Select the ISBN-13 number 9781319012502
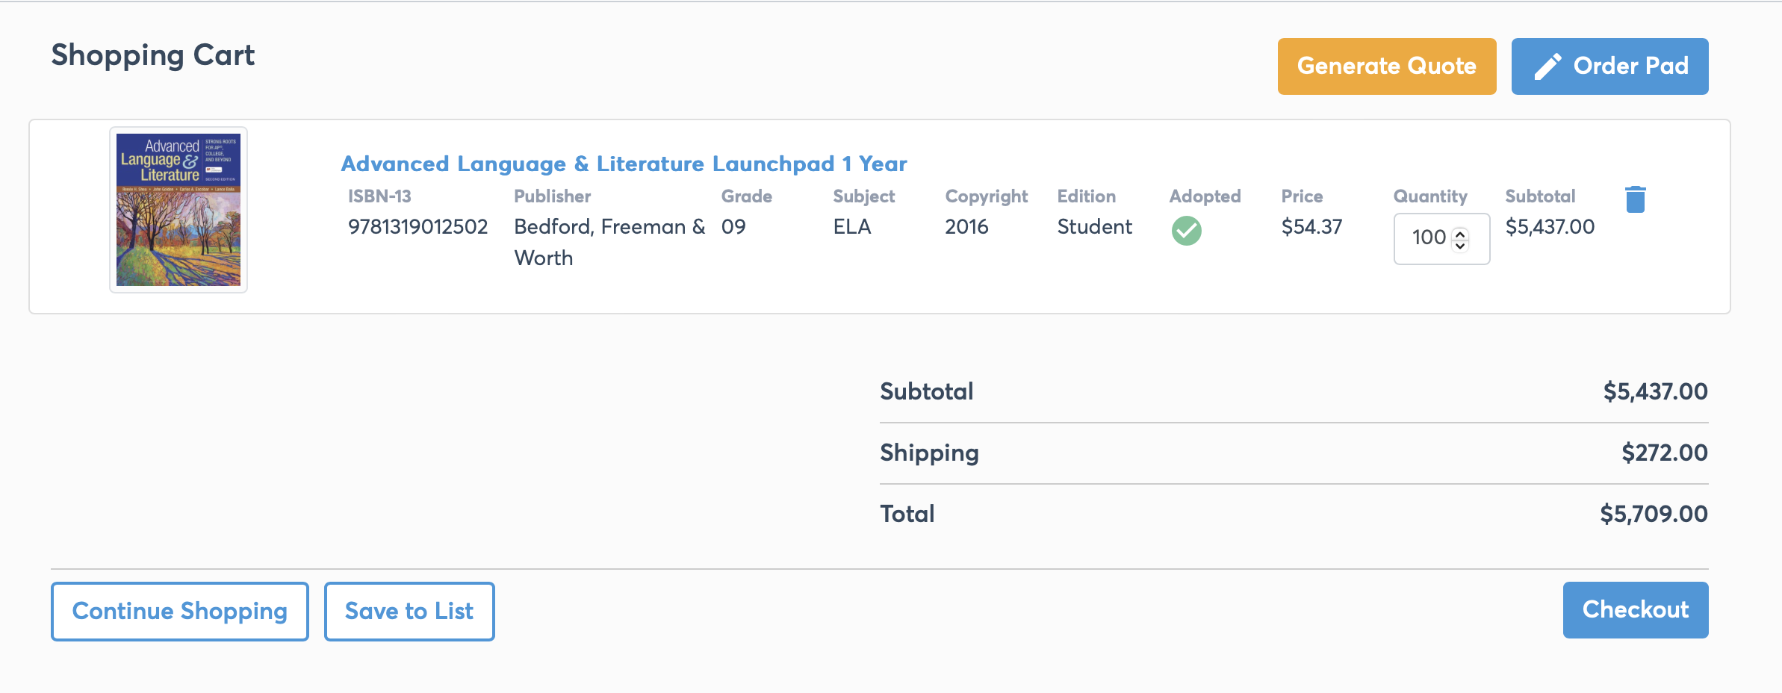This screenshot has width=1782, height=693. click(417, 226)
